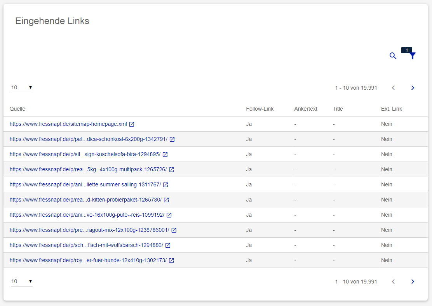Sort by Follow-Link column header
This screenshot has width=432, height=306.
coord(260,109)
